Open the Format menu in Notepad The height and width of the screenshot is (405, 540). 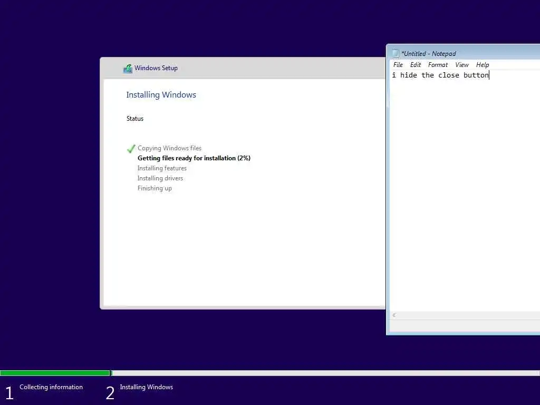(x=438, y=65)
